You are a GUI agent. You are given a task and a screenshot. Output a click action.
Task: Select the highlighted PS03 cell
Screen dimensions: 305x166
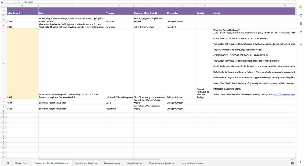coord(22,64)
